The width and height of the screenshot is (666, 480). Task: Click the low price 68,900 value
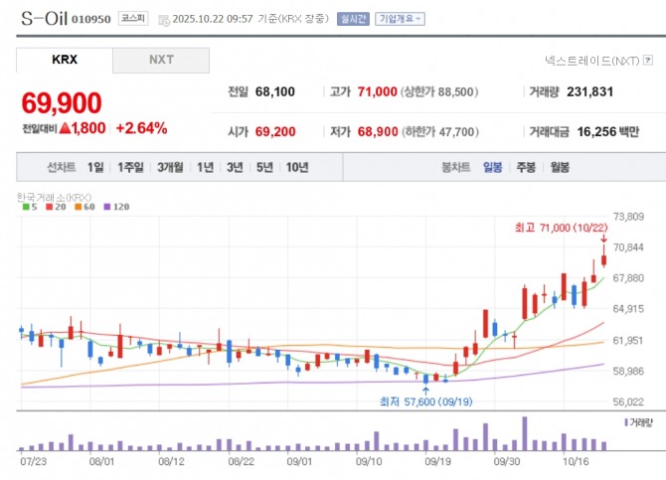click(x=378, y=132)
